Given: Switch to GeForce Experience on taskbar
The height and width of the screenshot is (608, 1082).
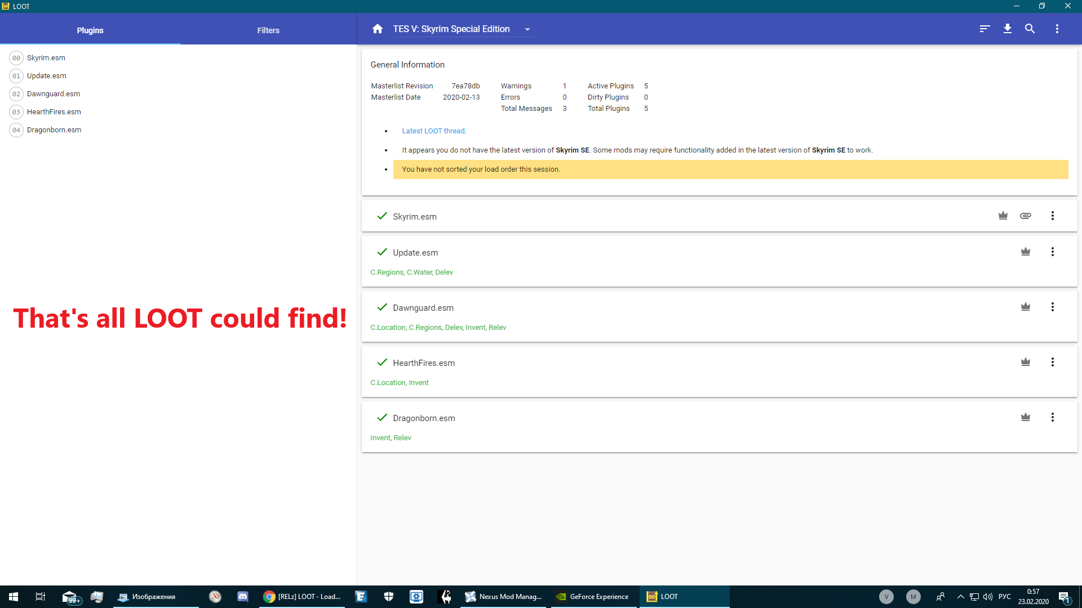Looking at the screenshot, I should [x=593, y=597].
